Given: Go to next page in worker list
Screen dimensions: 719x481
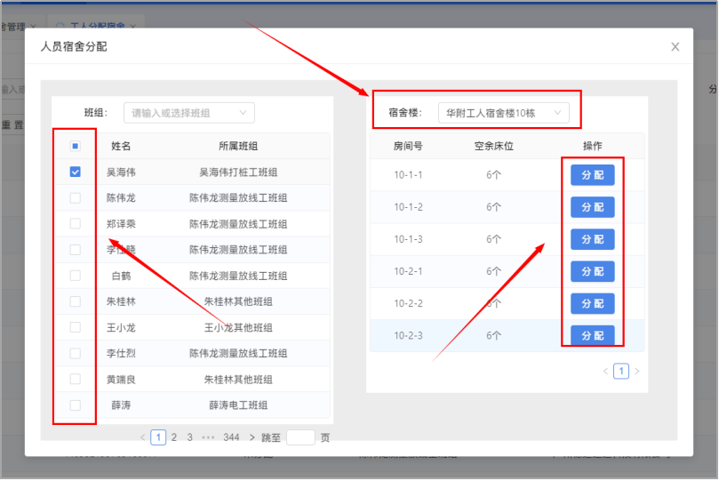Looking at the screenshot, I should pos(252,437).
